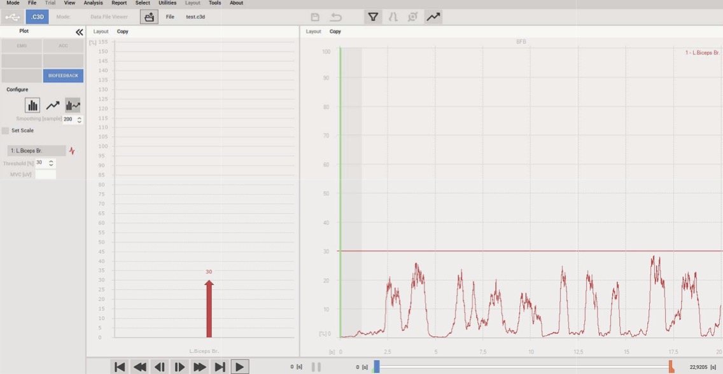Open the Utilities menu
This screenshot has height=374, width=723.
coord(167,3)
